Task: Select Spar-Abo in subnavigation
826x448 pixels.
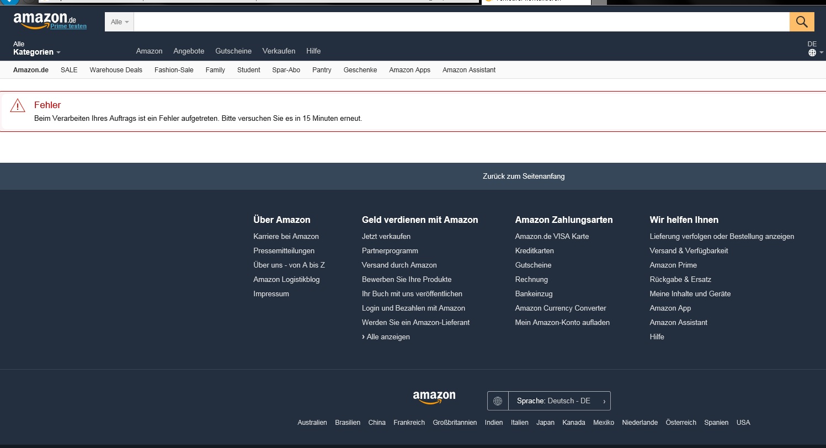Action: [x=286, y=70]
